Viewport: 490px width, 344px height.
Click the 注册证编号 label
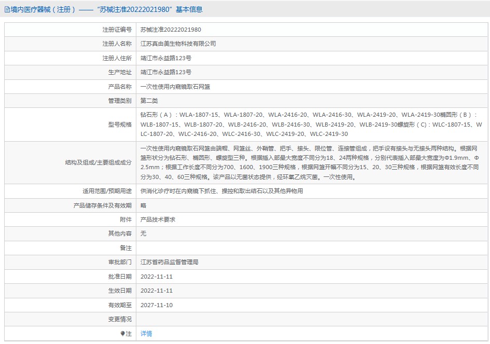point(117,30)
